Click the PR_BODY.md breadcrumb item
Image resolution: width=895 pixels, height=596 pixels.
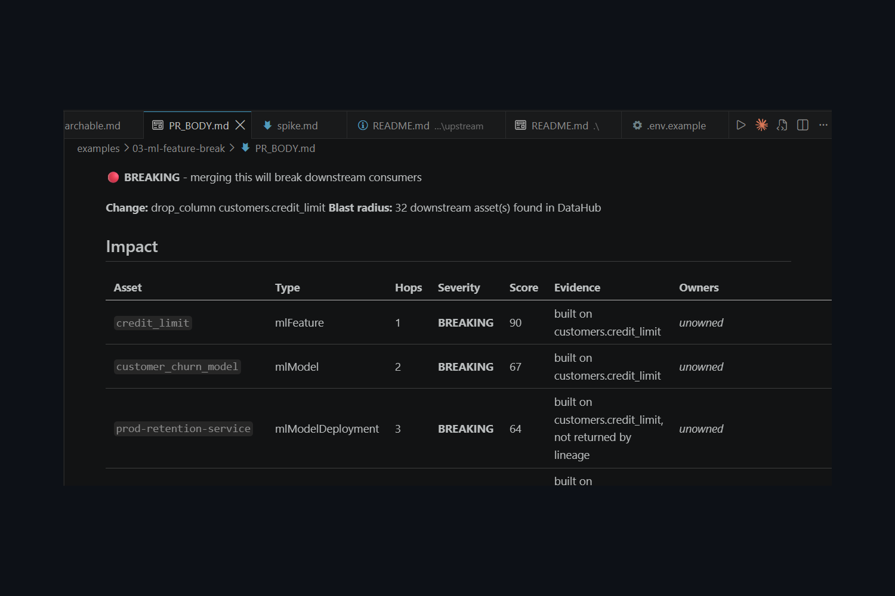tap(285, 148)
